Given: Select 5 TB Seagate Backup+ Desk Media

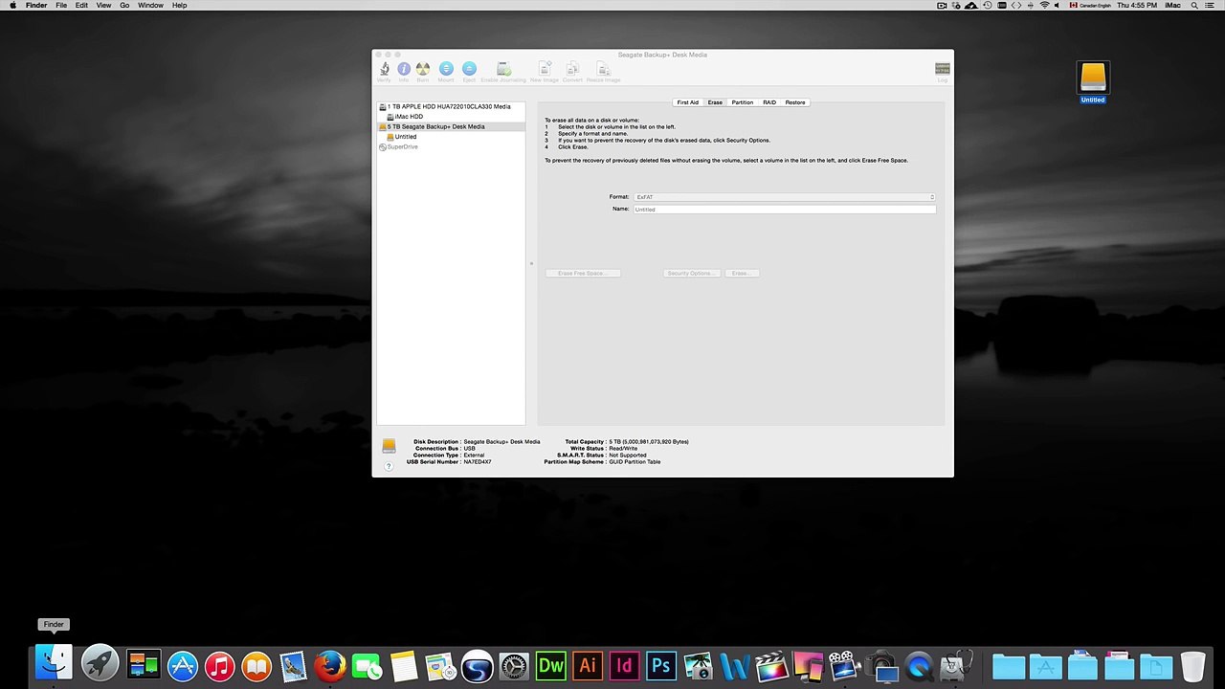Looking at the screenshot, I should [451, 126].
